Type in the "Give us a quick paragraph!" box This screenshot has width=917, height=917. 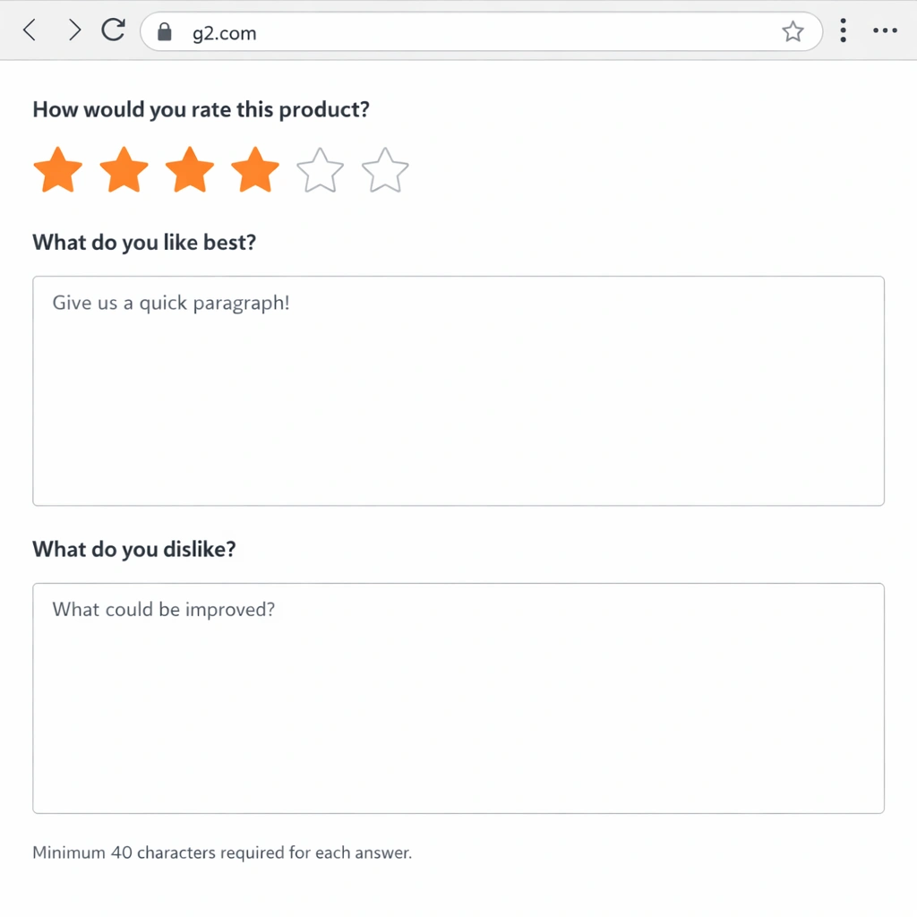pyautogui.click(x=458, y=391)
